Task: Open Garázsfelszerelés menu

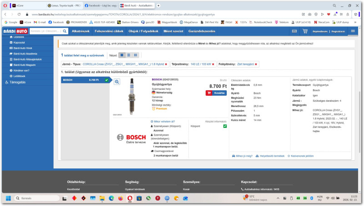Action: pos(202,31)
